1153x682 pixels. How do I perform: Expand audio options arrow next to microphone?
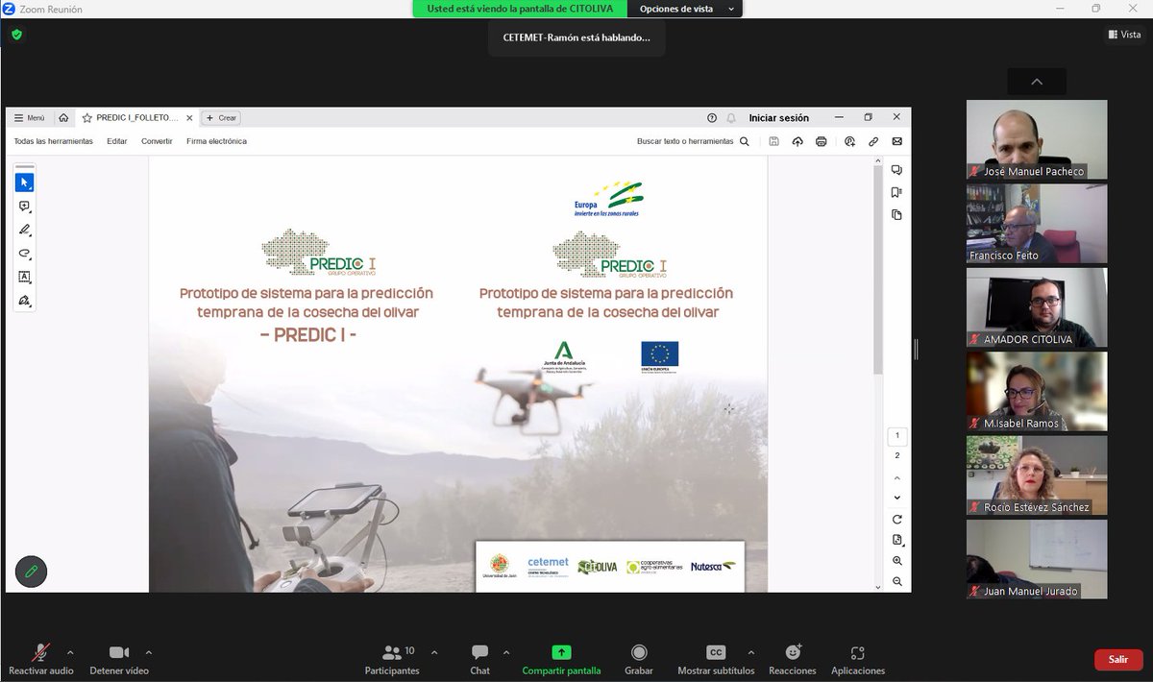[69, 651]
